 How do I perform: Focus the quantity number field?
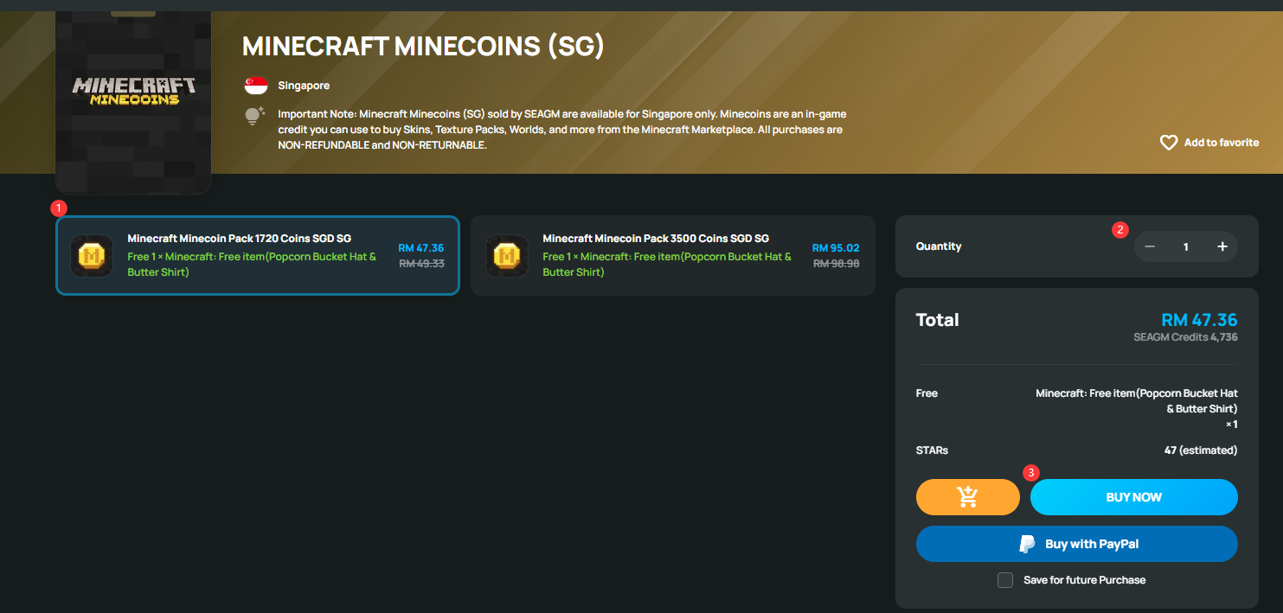tap(1186, 246)
